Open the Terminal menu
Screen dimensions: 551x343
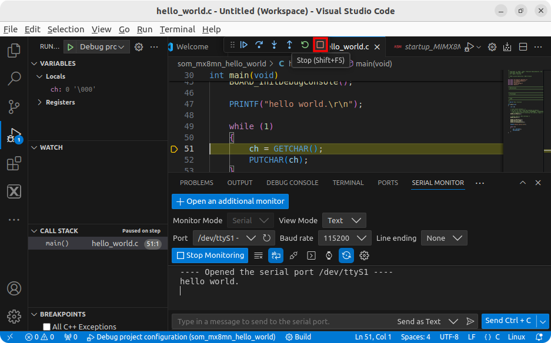pos(177,29)
